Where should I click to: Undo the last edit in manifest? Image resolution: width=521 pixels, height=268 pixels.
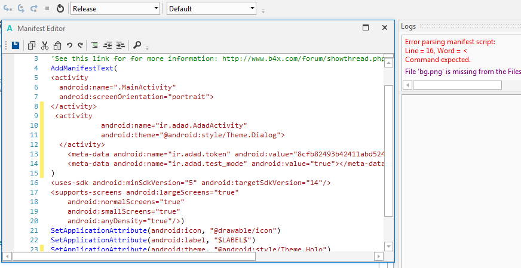click(x=69, y=45)
